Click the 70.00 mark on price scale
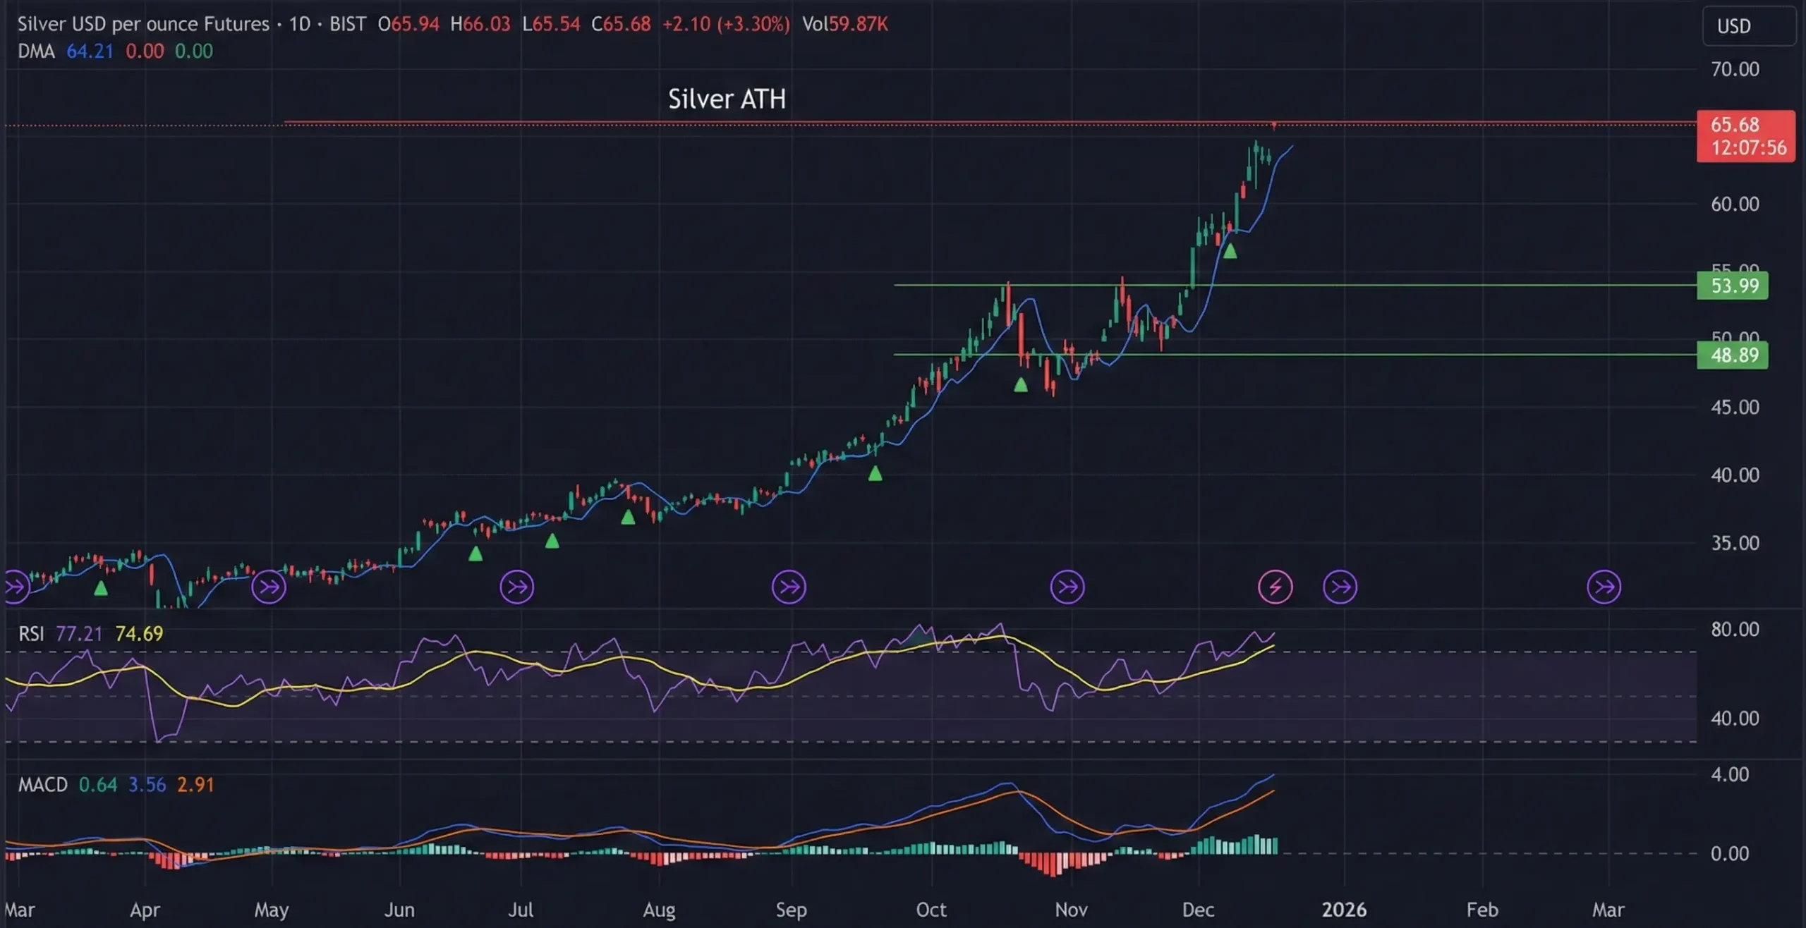 pyautogui.click(x=1734, y=69)
